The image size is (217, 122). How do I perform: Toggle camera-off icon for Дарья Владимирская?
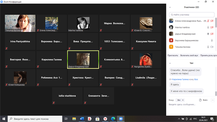(x=212, y=34)
